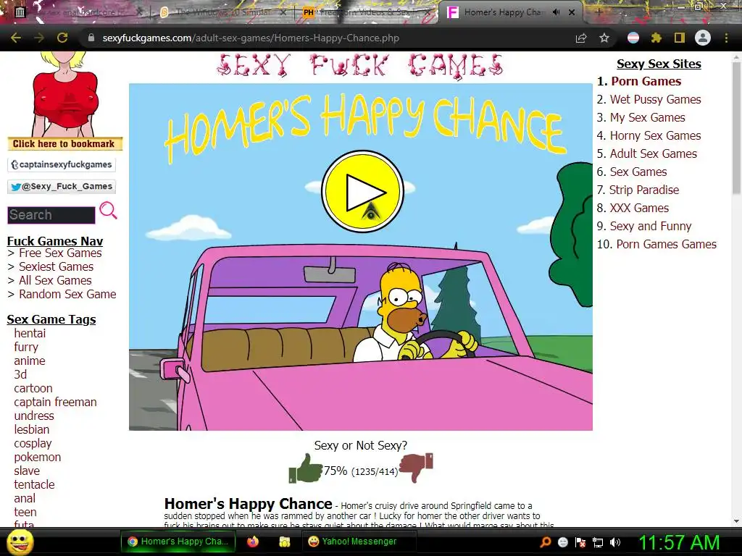The image size is (742, 556).
Task: Open Homer's Happy Cha... Chrome taskbar button
Action: pyautogui.click(x=178, y=542)
